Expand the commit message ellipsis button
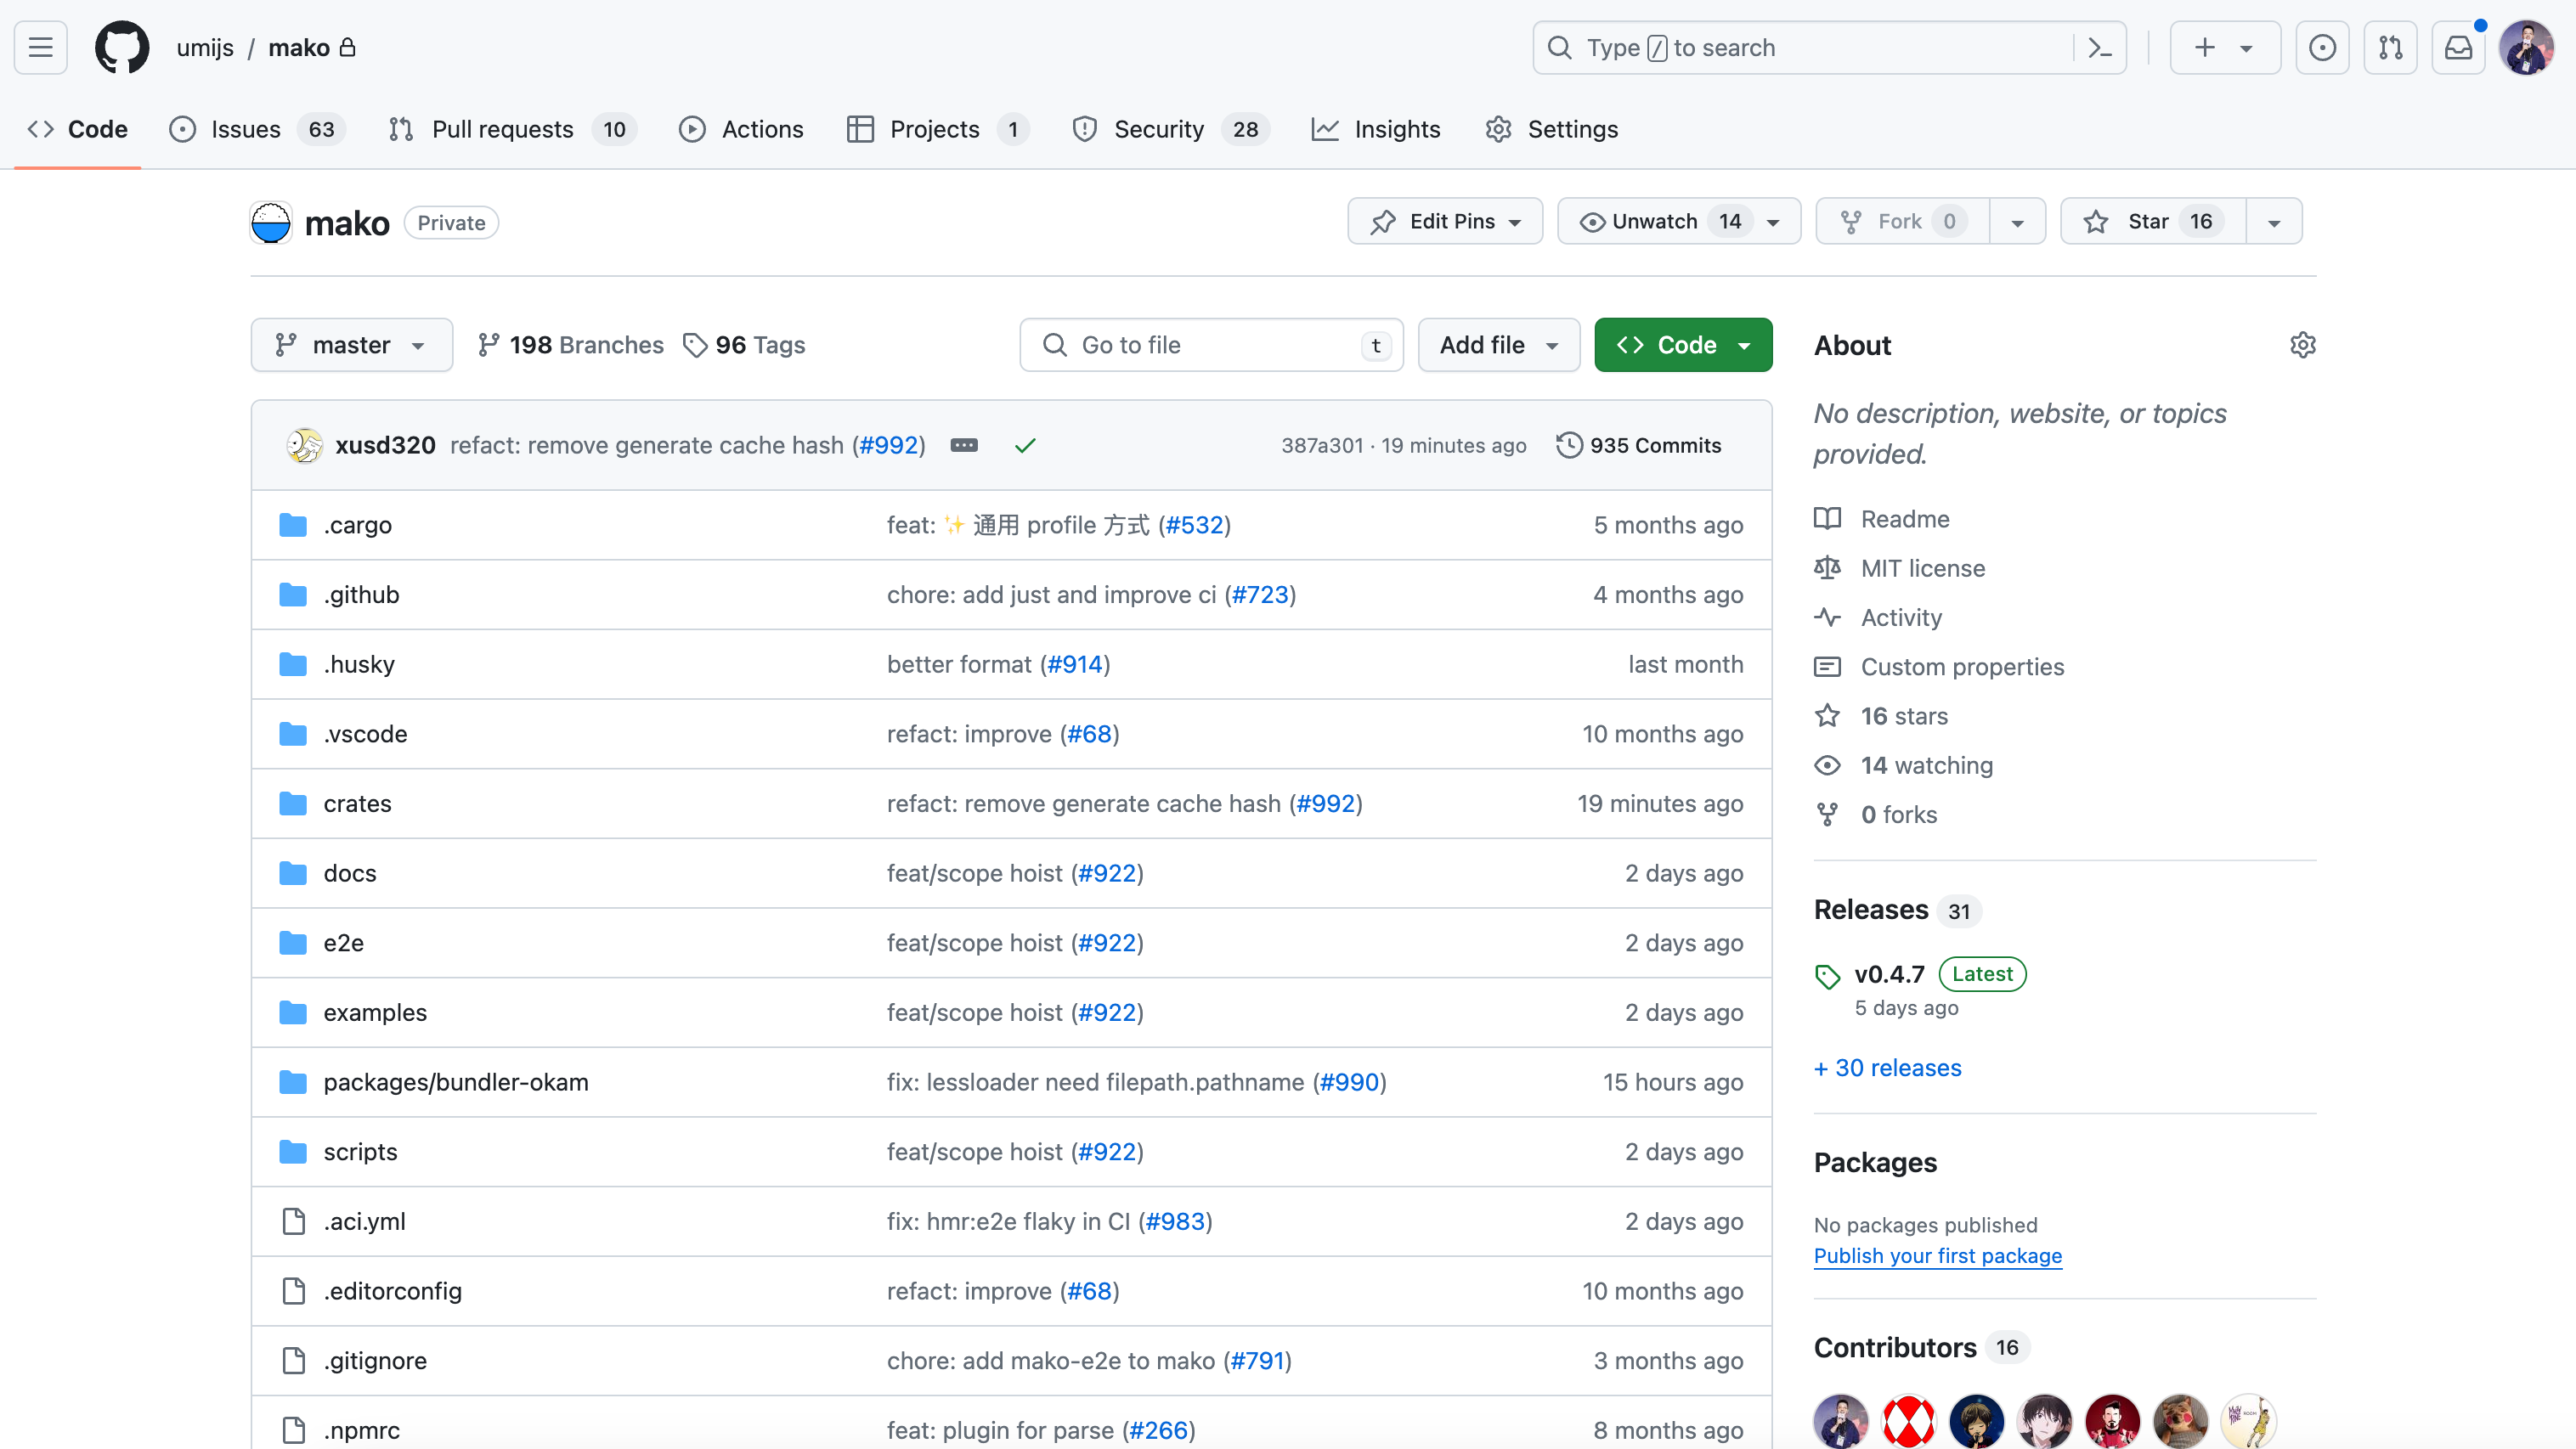Image resolution: width=2576 pixels, height=1449 pixels. click(x=964, y=445)
